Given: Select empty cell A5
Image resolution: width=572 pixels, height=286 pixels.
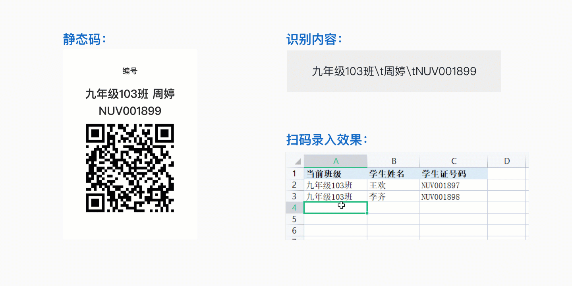Looking at the screenshot, I should (x=336, y=219).
